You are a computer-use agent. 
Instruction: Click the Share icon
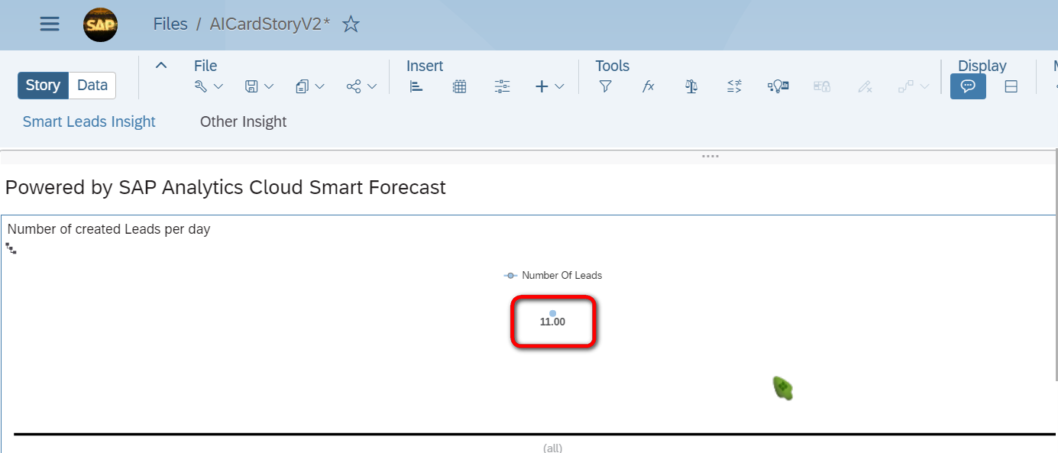pos(353,87)
